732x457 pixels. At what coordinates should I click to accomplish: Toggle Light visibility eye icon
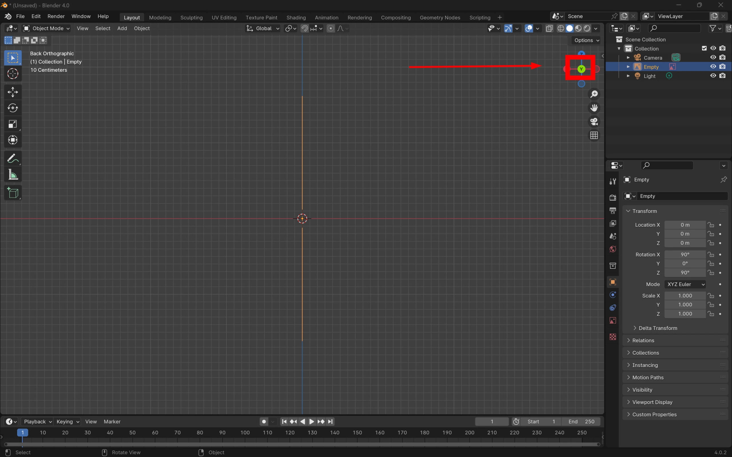click(x=713, y=76)
